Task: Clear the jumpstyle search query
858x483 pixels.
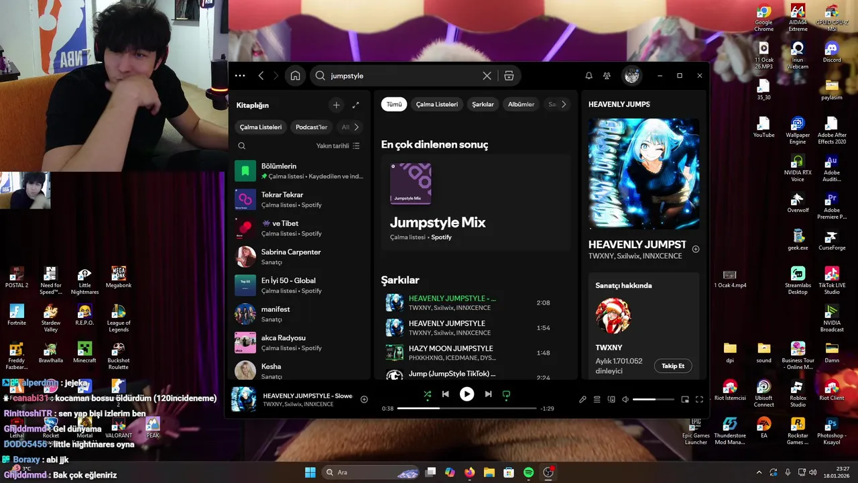Action: pos(487,76)
